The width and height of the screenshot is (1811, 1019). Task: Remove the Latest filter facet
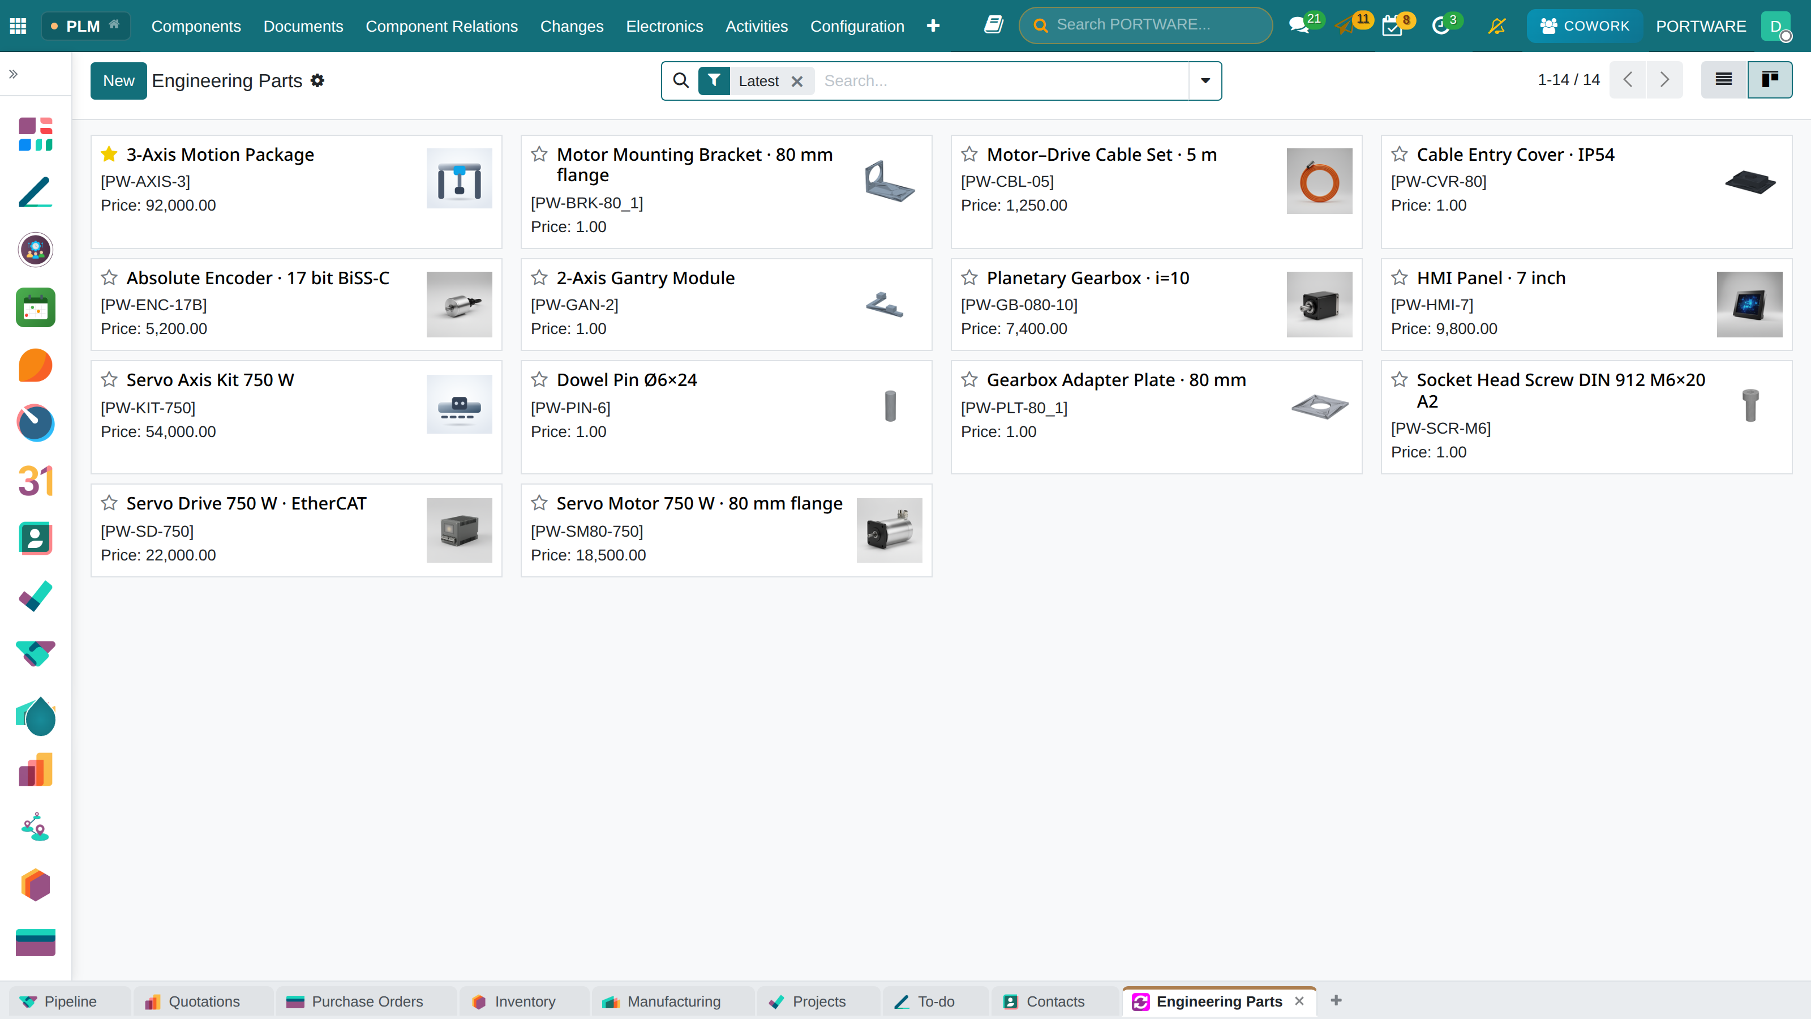pyautogui.click(x=797, y=82)
